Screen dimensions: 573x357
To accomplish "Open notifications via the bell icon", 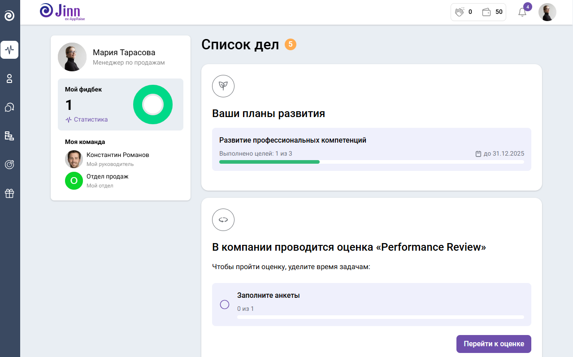I will [521, 13].
